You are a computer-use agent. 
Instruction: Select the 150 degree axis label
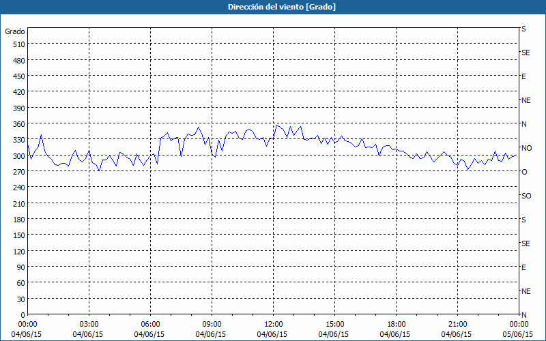tap(20, 235)
